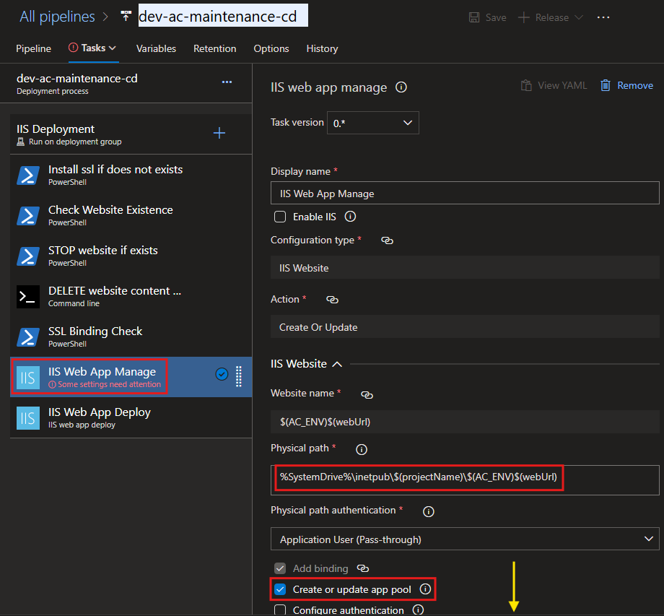The image size is (664, 616).
Task: Click the IIS Web App Deploy task icon
Action: pyautogui.click(x=28, y=417)
